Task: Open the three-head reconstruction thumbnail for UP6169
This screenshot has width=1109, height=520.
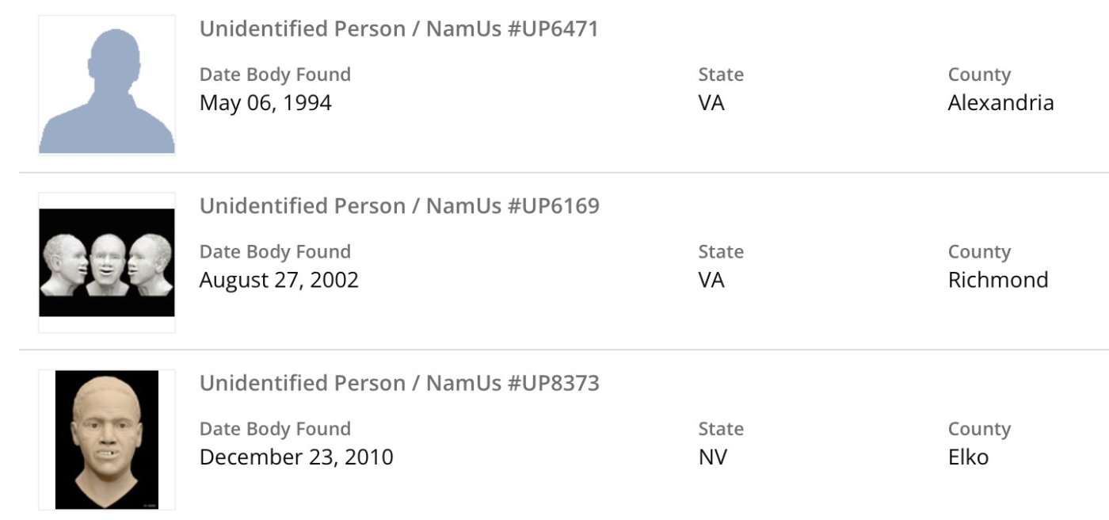Action: [107, 262]
